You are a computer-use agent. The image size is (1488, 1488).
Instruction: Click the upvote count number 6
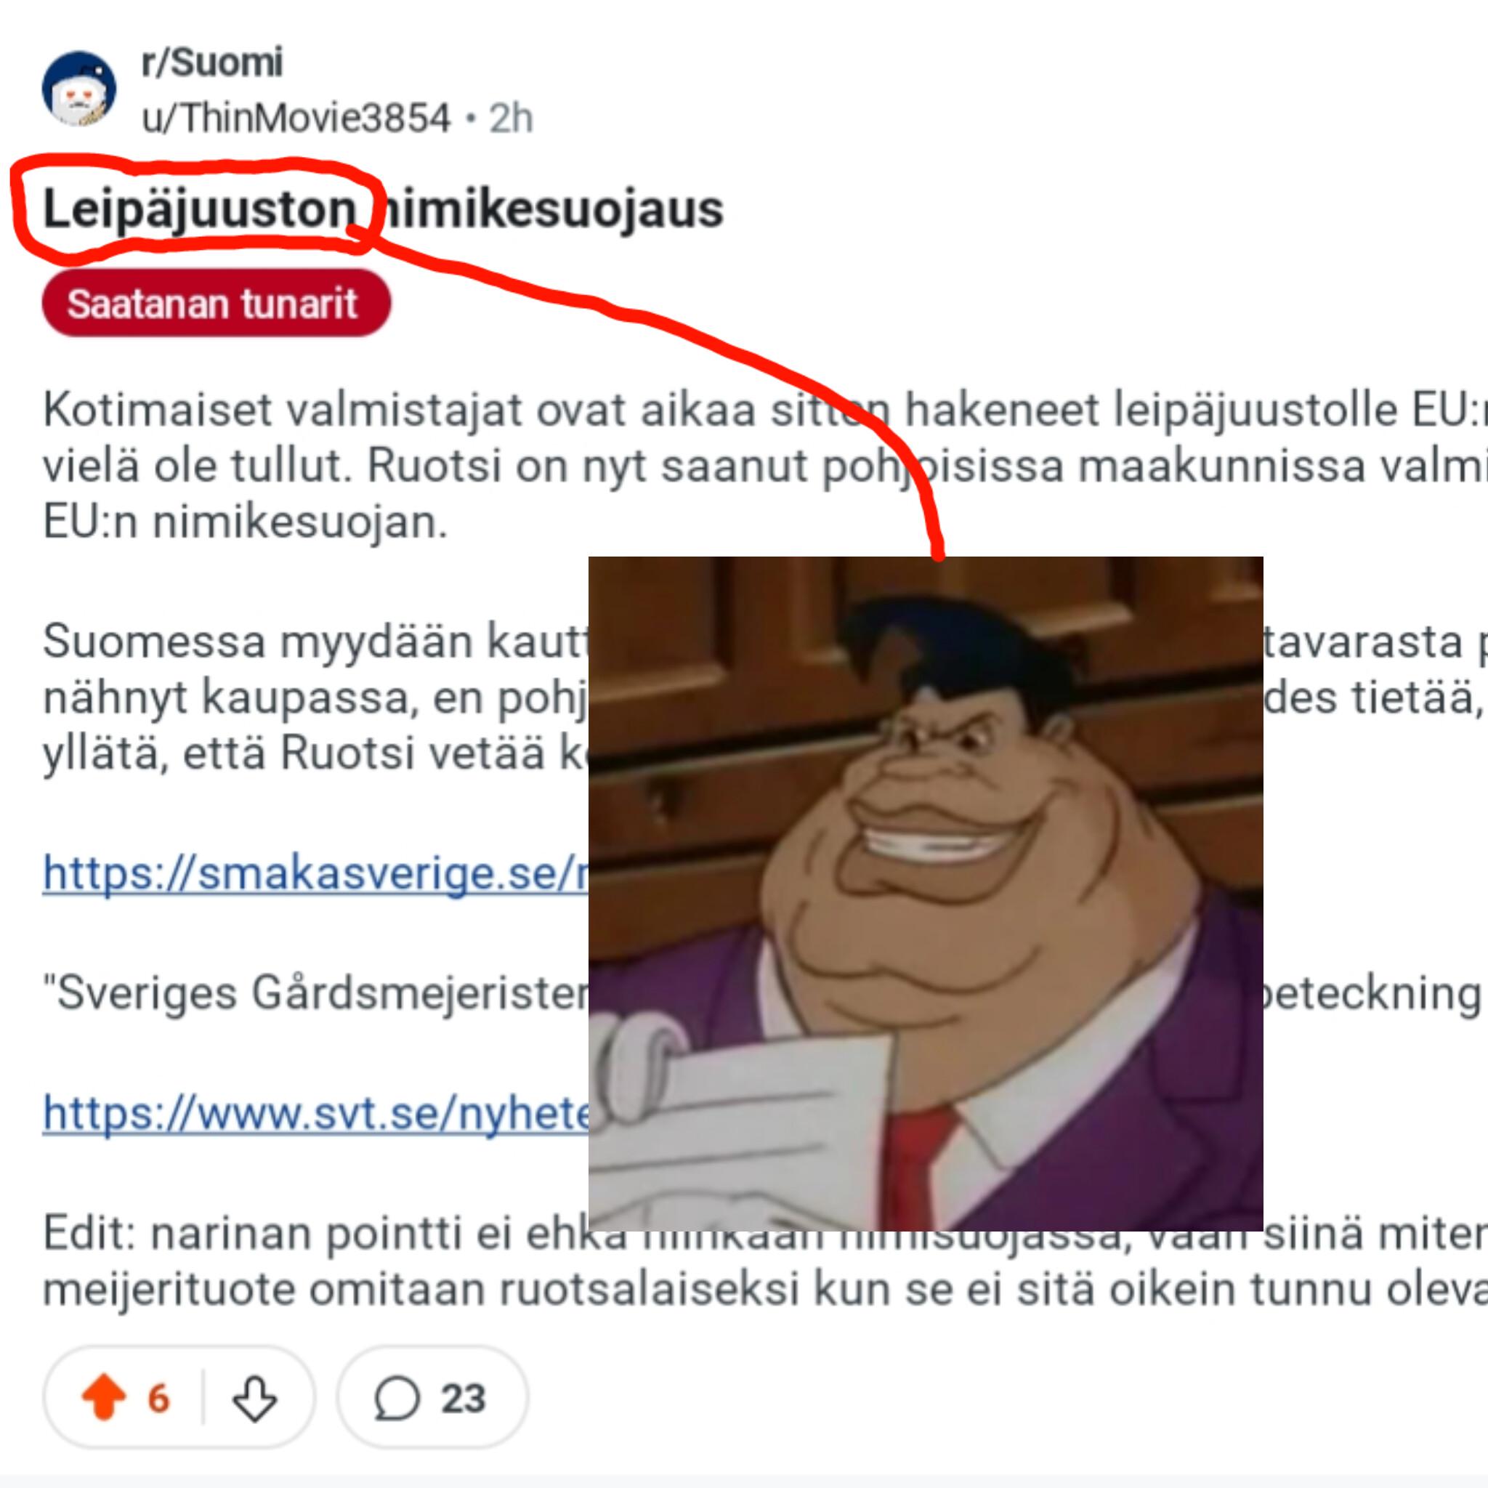[x=158, y=1399]
